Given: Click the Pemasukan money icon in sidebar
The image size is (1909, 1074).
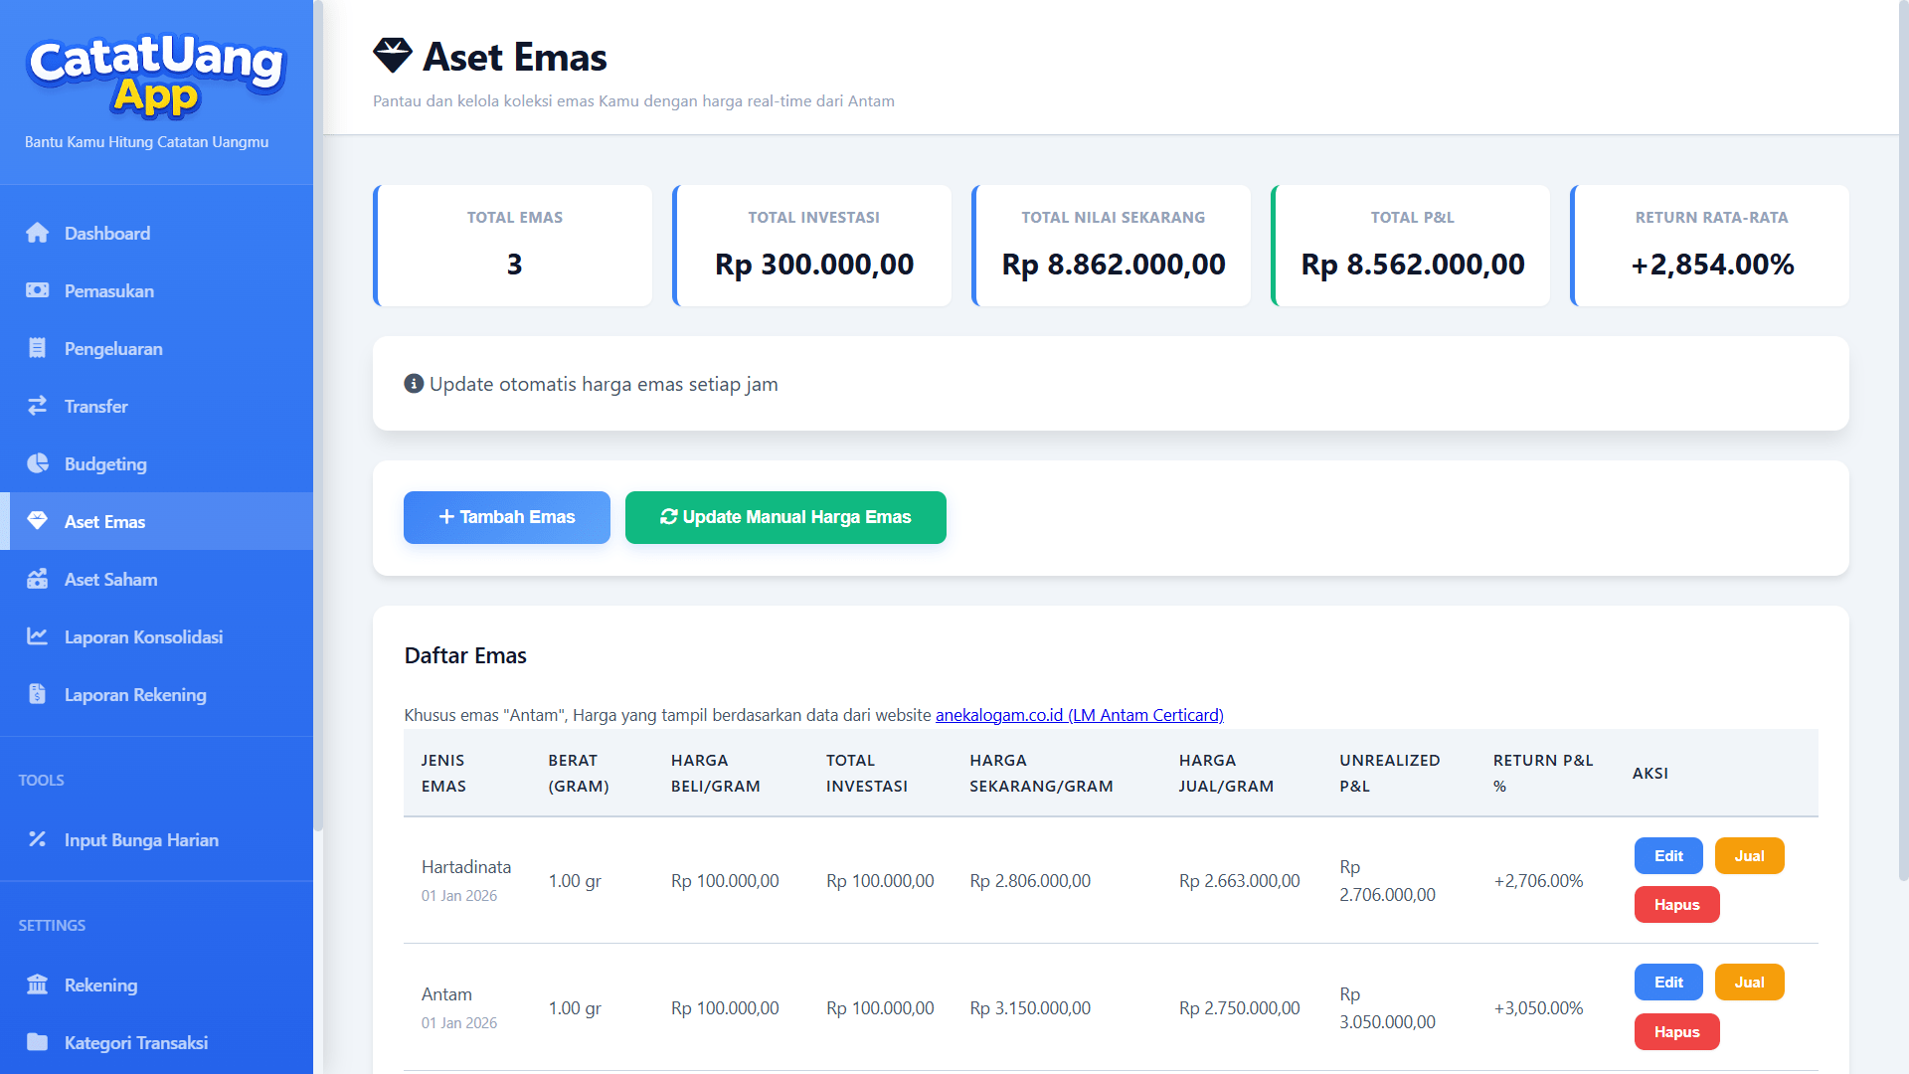Looking at the screenshot, I should click(38, 290).
